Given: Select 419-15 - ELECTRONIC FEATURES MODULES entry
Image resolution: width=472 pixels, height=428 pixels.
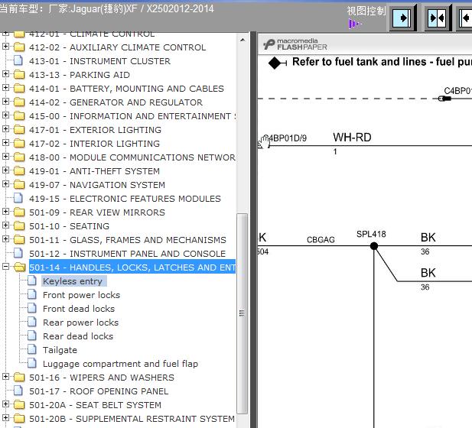Looking at the screenshot, I should [x=125, y=199].
